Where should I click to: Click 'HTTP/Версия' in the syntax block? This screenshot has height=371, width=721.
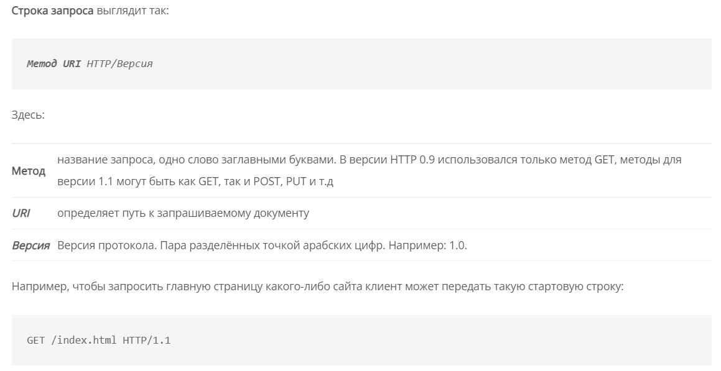pyautogui.click(x=119, y=63)
